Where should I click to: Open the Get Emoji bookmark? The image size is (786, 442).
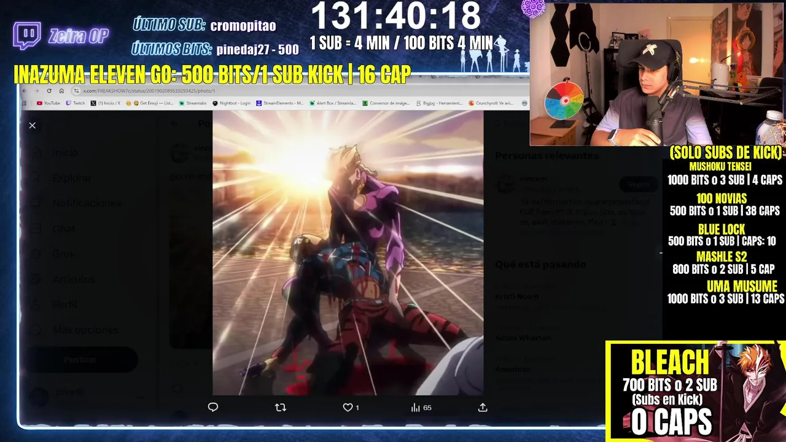(149, 103)
